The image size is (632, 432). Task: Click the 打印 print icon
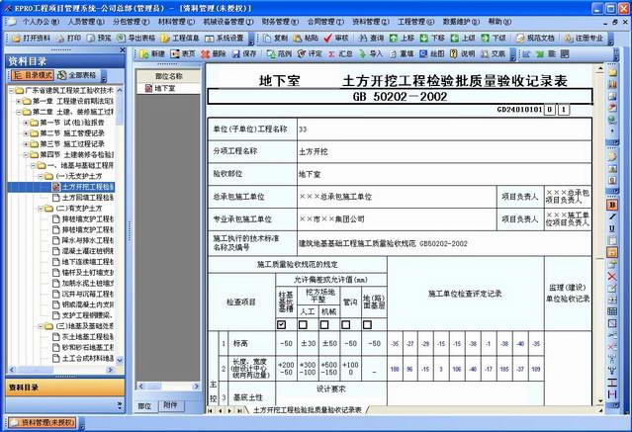pos(60,39)
